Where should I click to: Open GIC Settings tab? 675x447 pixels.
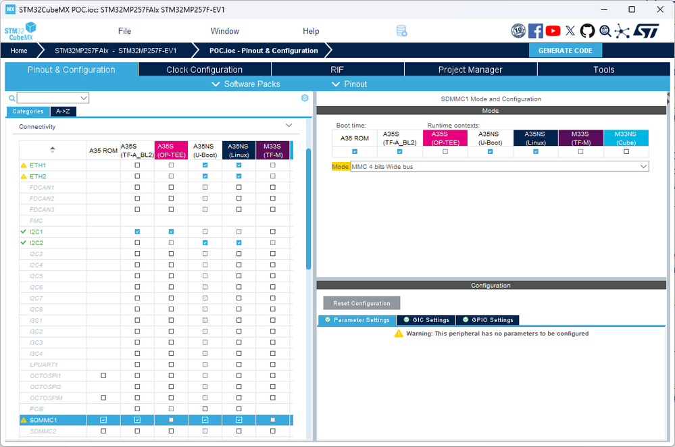(426, 319)
